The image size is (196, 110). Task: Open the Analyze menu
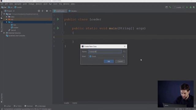(31, 4)
